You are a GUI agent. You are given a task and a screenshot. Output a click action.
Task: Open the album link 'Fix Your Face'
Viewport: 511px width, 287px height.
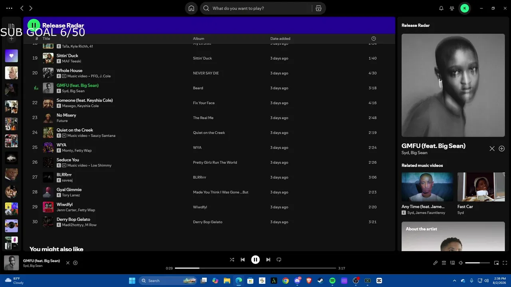coord(204,103)
